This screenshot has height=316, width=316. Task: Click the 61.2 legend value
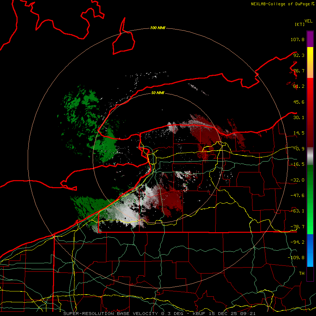click(x=299, y=86)
